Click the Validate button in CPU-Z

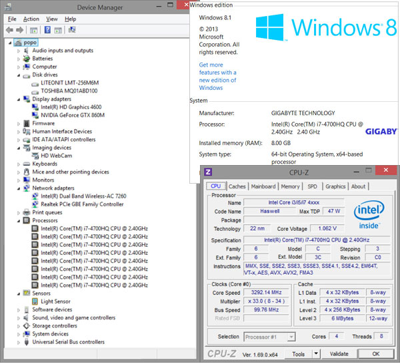coord(339,354)
